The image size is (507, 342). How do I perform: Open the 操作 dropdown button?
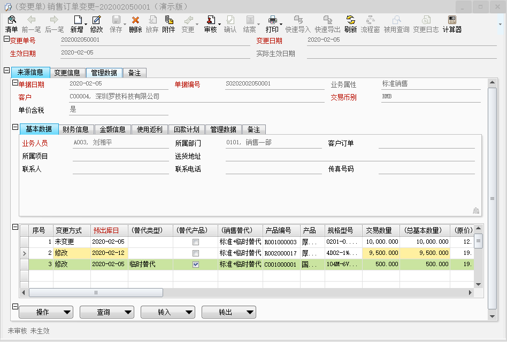click(46, 312)
